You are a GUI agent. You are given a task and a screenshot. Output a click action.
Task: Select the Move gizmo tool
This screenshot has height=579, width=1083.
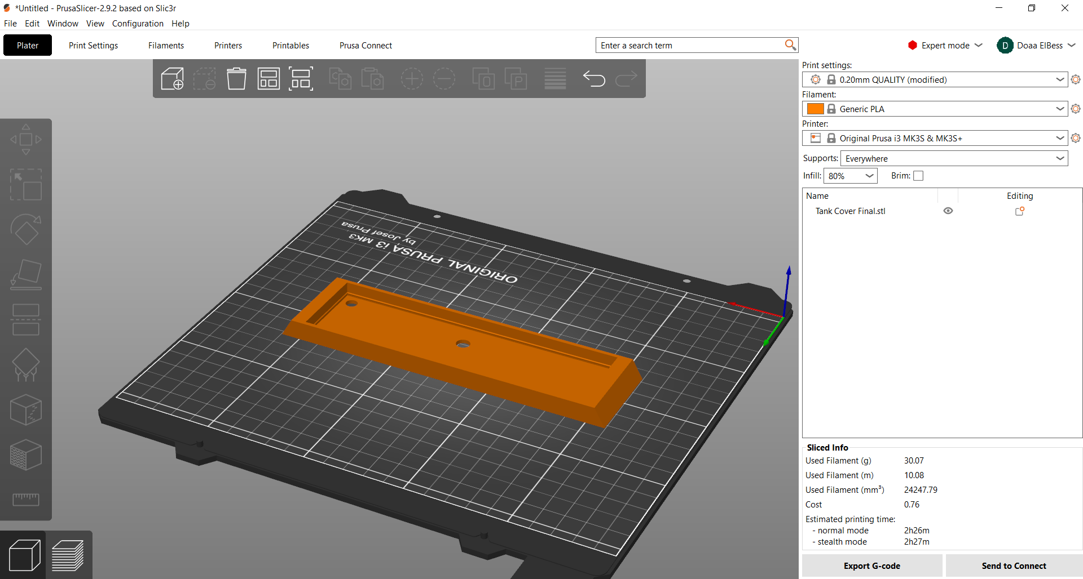(26, 139)
